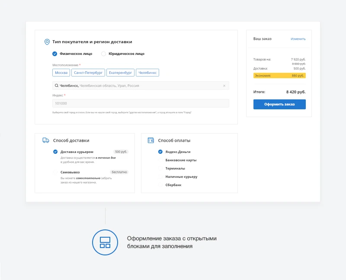Pick Сбербанк as payment method
This screenshot has height=280, width=346.
160,185
